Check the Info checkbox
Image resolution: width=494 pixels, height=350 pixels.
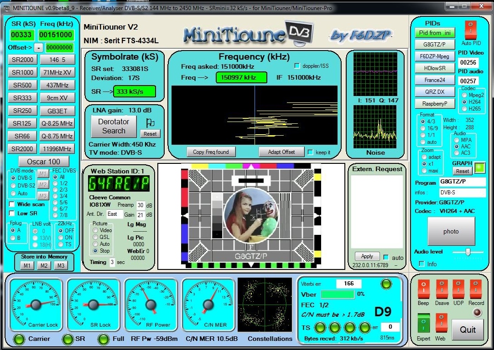(x=421, y=264)
